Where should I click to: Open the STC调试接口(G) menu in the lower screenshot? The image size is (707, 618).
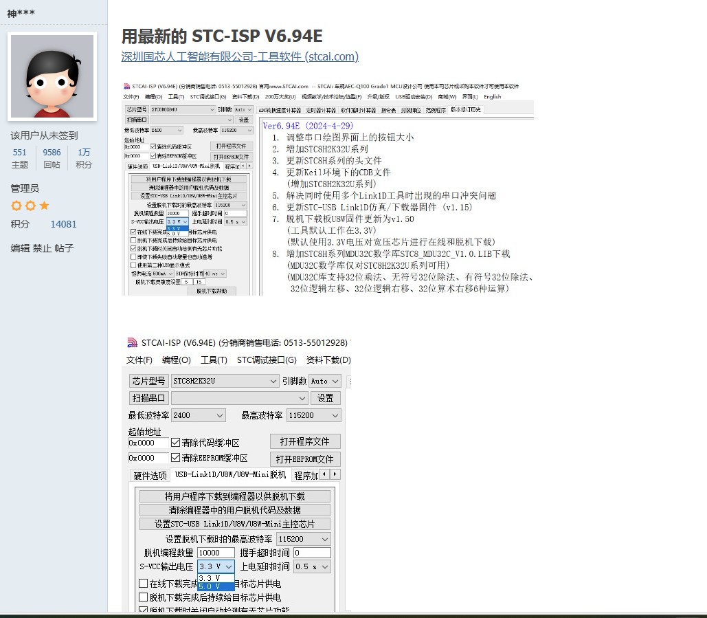pyautogui.click(x=267, y=360)
